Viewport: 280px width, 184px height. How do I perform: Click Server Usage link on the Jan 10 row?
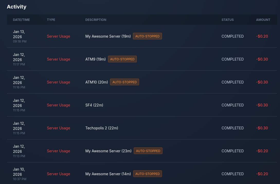[x=58, y=174]
